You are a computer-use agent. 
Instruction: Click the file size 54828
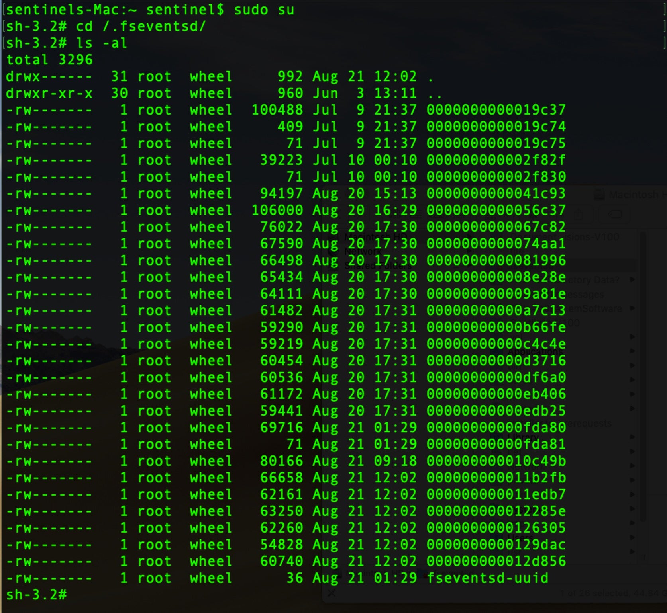(281, 545)
